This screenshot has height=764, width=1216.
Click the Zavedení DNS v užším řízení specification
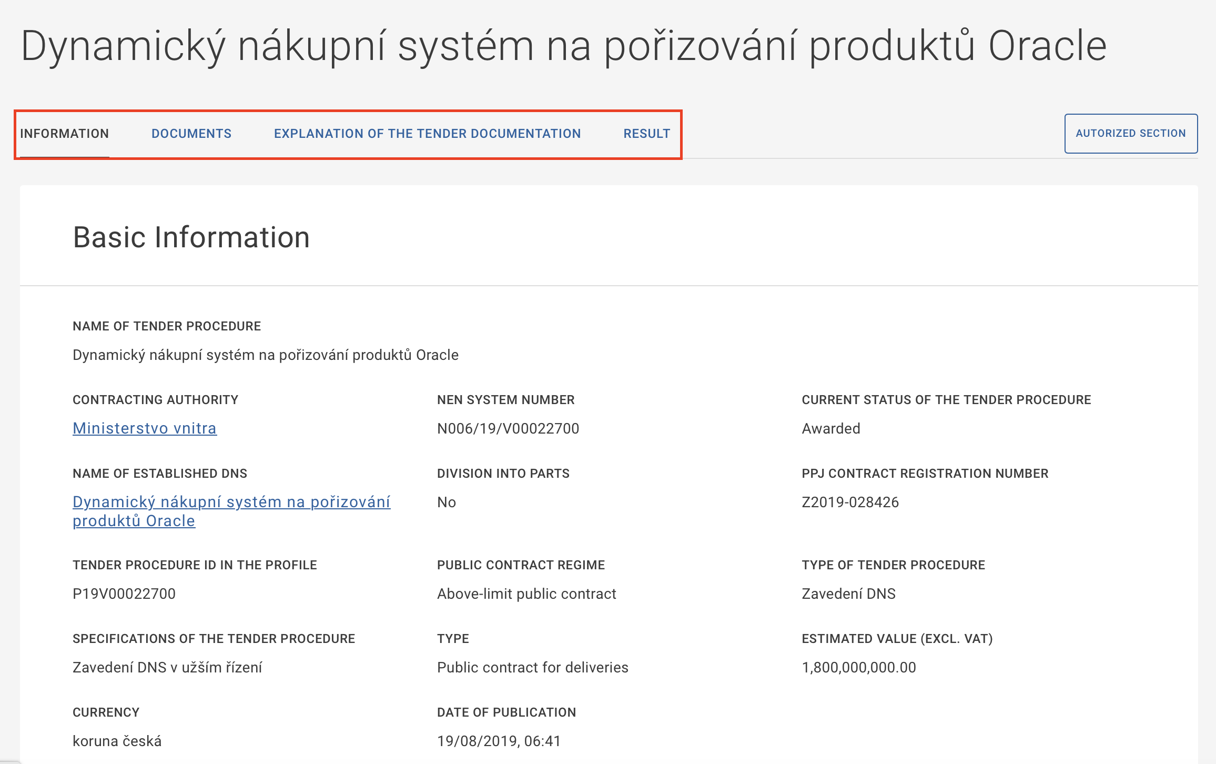(x=167, y=668)
